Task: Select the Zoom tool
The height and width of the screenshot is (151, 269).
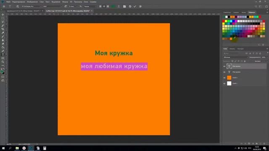Action: (3, 62)
